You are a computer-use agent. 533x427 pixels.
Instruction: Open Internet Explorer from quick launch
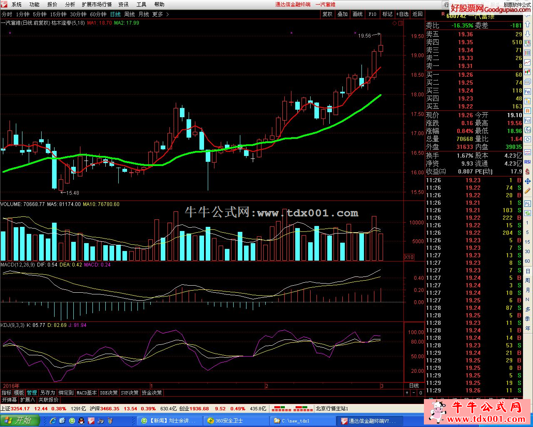click(x=52, y=421)
